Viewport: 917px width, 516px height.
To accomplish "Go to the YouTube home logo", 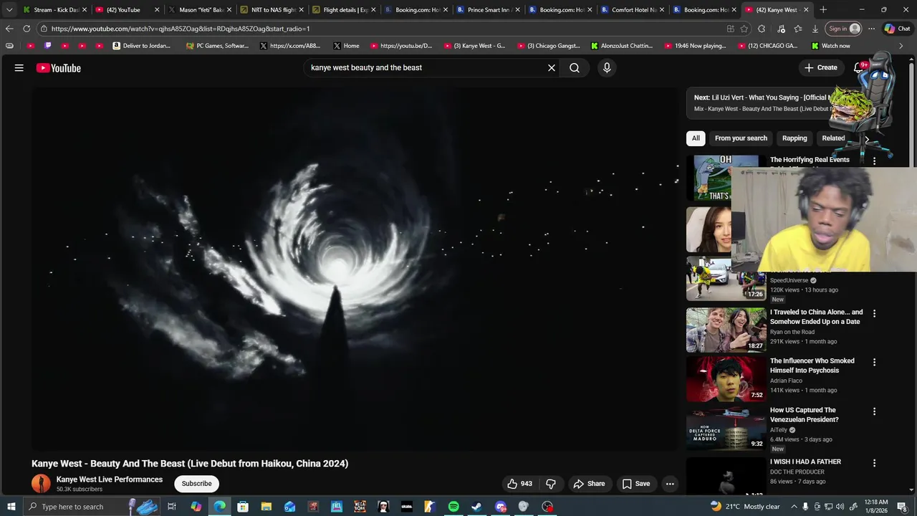I will tap(59, 68).
